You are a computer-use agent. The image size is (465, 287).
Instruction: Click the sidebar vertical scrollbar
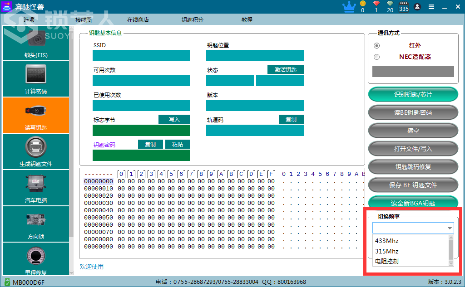(x=71, y=151)
